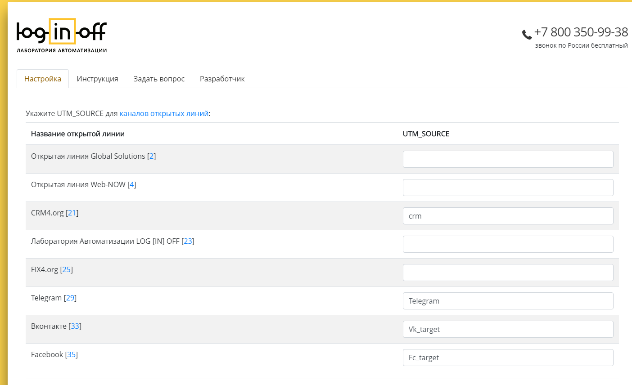Open the Задать вопрос tab
The image size is (632, 385).
pos(159,79)
